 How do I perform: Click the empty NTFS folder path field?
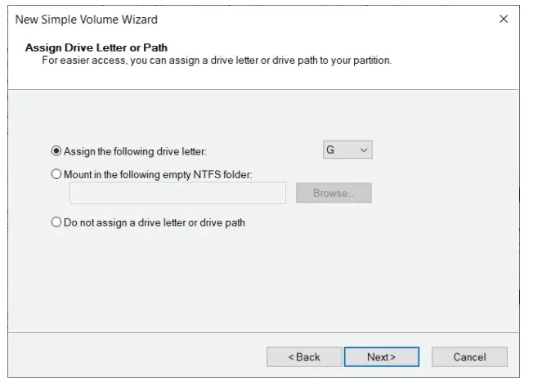[177, 194]
